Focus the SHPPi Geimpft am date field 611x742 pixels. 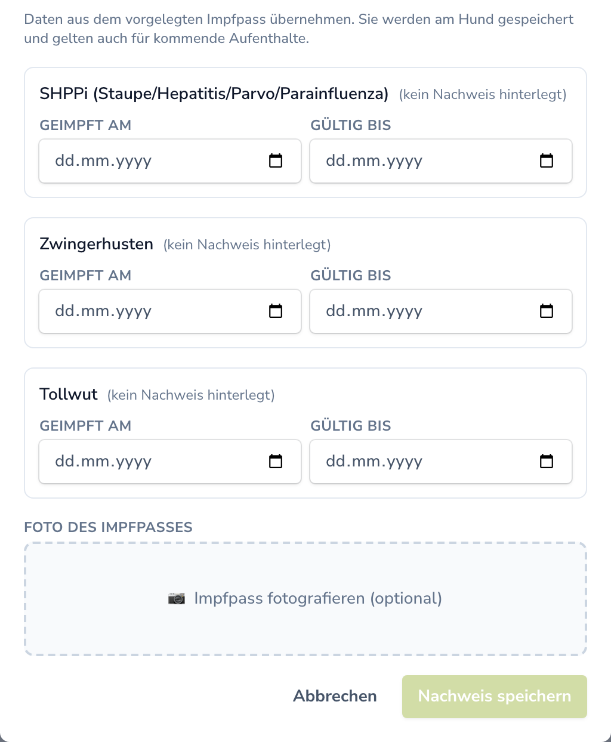pyautogui.click(x=170, y=161)
